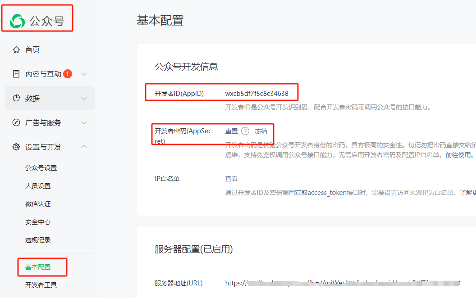
Task: Expand the 数据 menu chevron
Action: 84,98
